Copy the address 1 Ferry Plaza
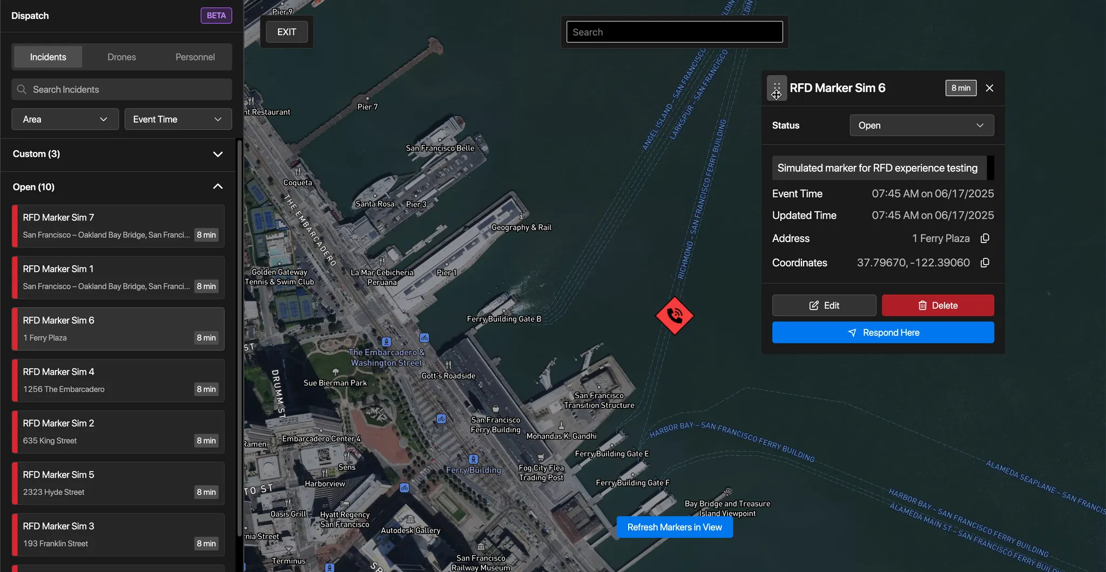 984,238
